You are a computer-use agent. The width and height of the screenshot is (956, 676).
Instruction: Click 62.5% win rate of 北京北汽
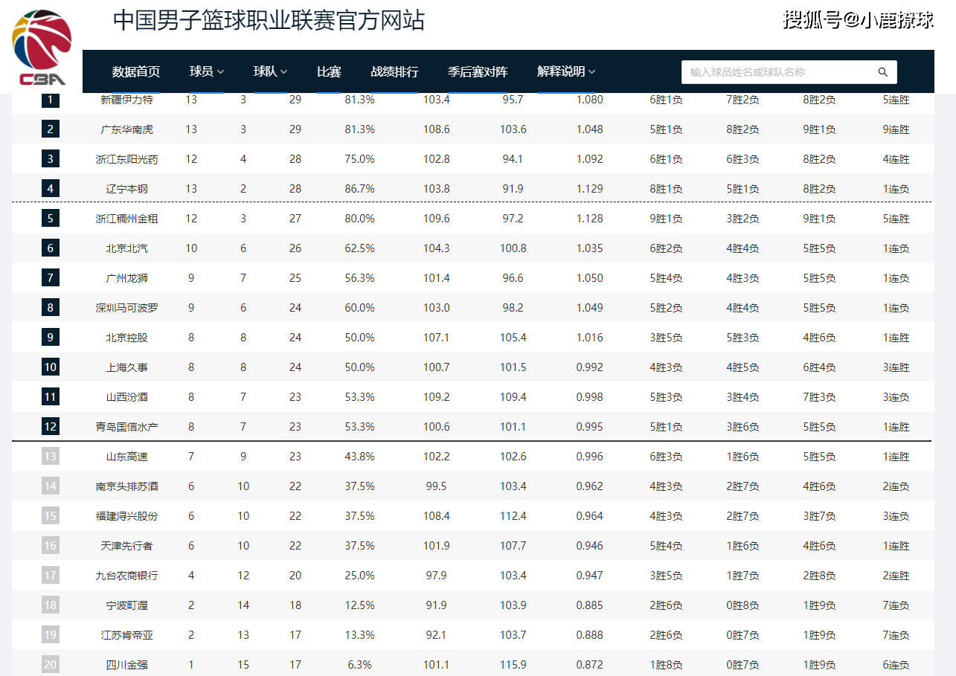(x=359, y=248)
